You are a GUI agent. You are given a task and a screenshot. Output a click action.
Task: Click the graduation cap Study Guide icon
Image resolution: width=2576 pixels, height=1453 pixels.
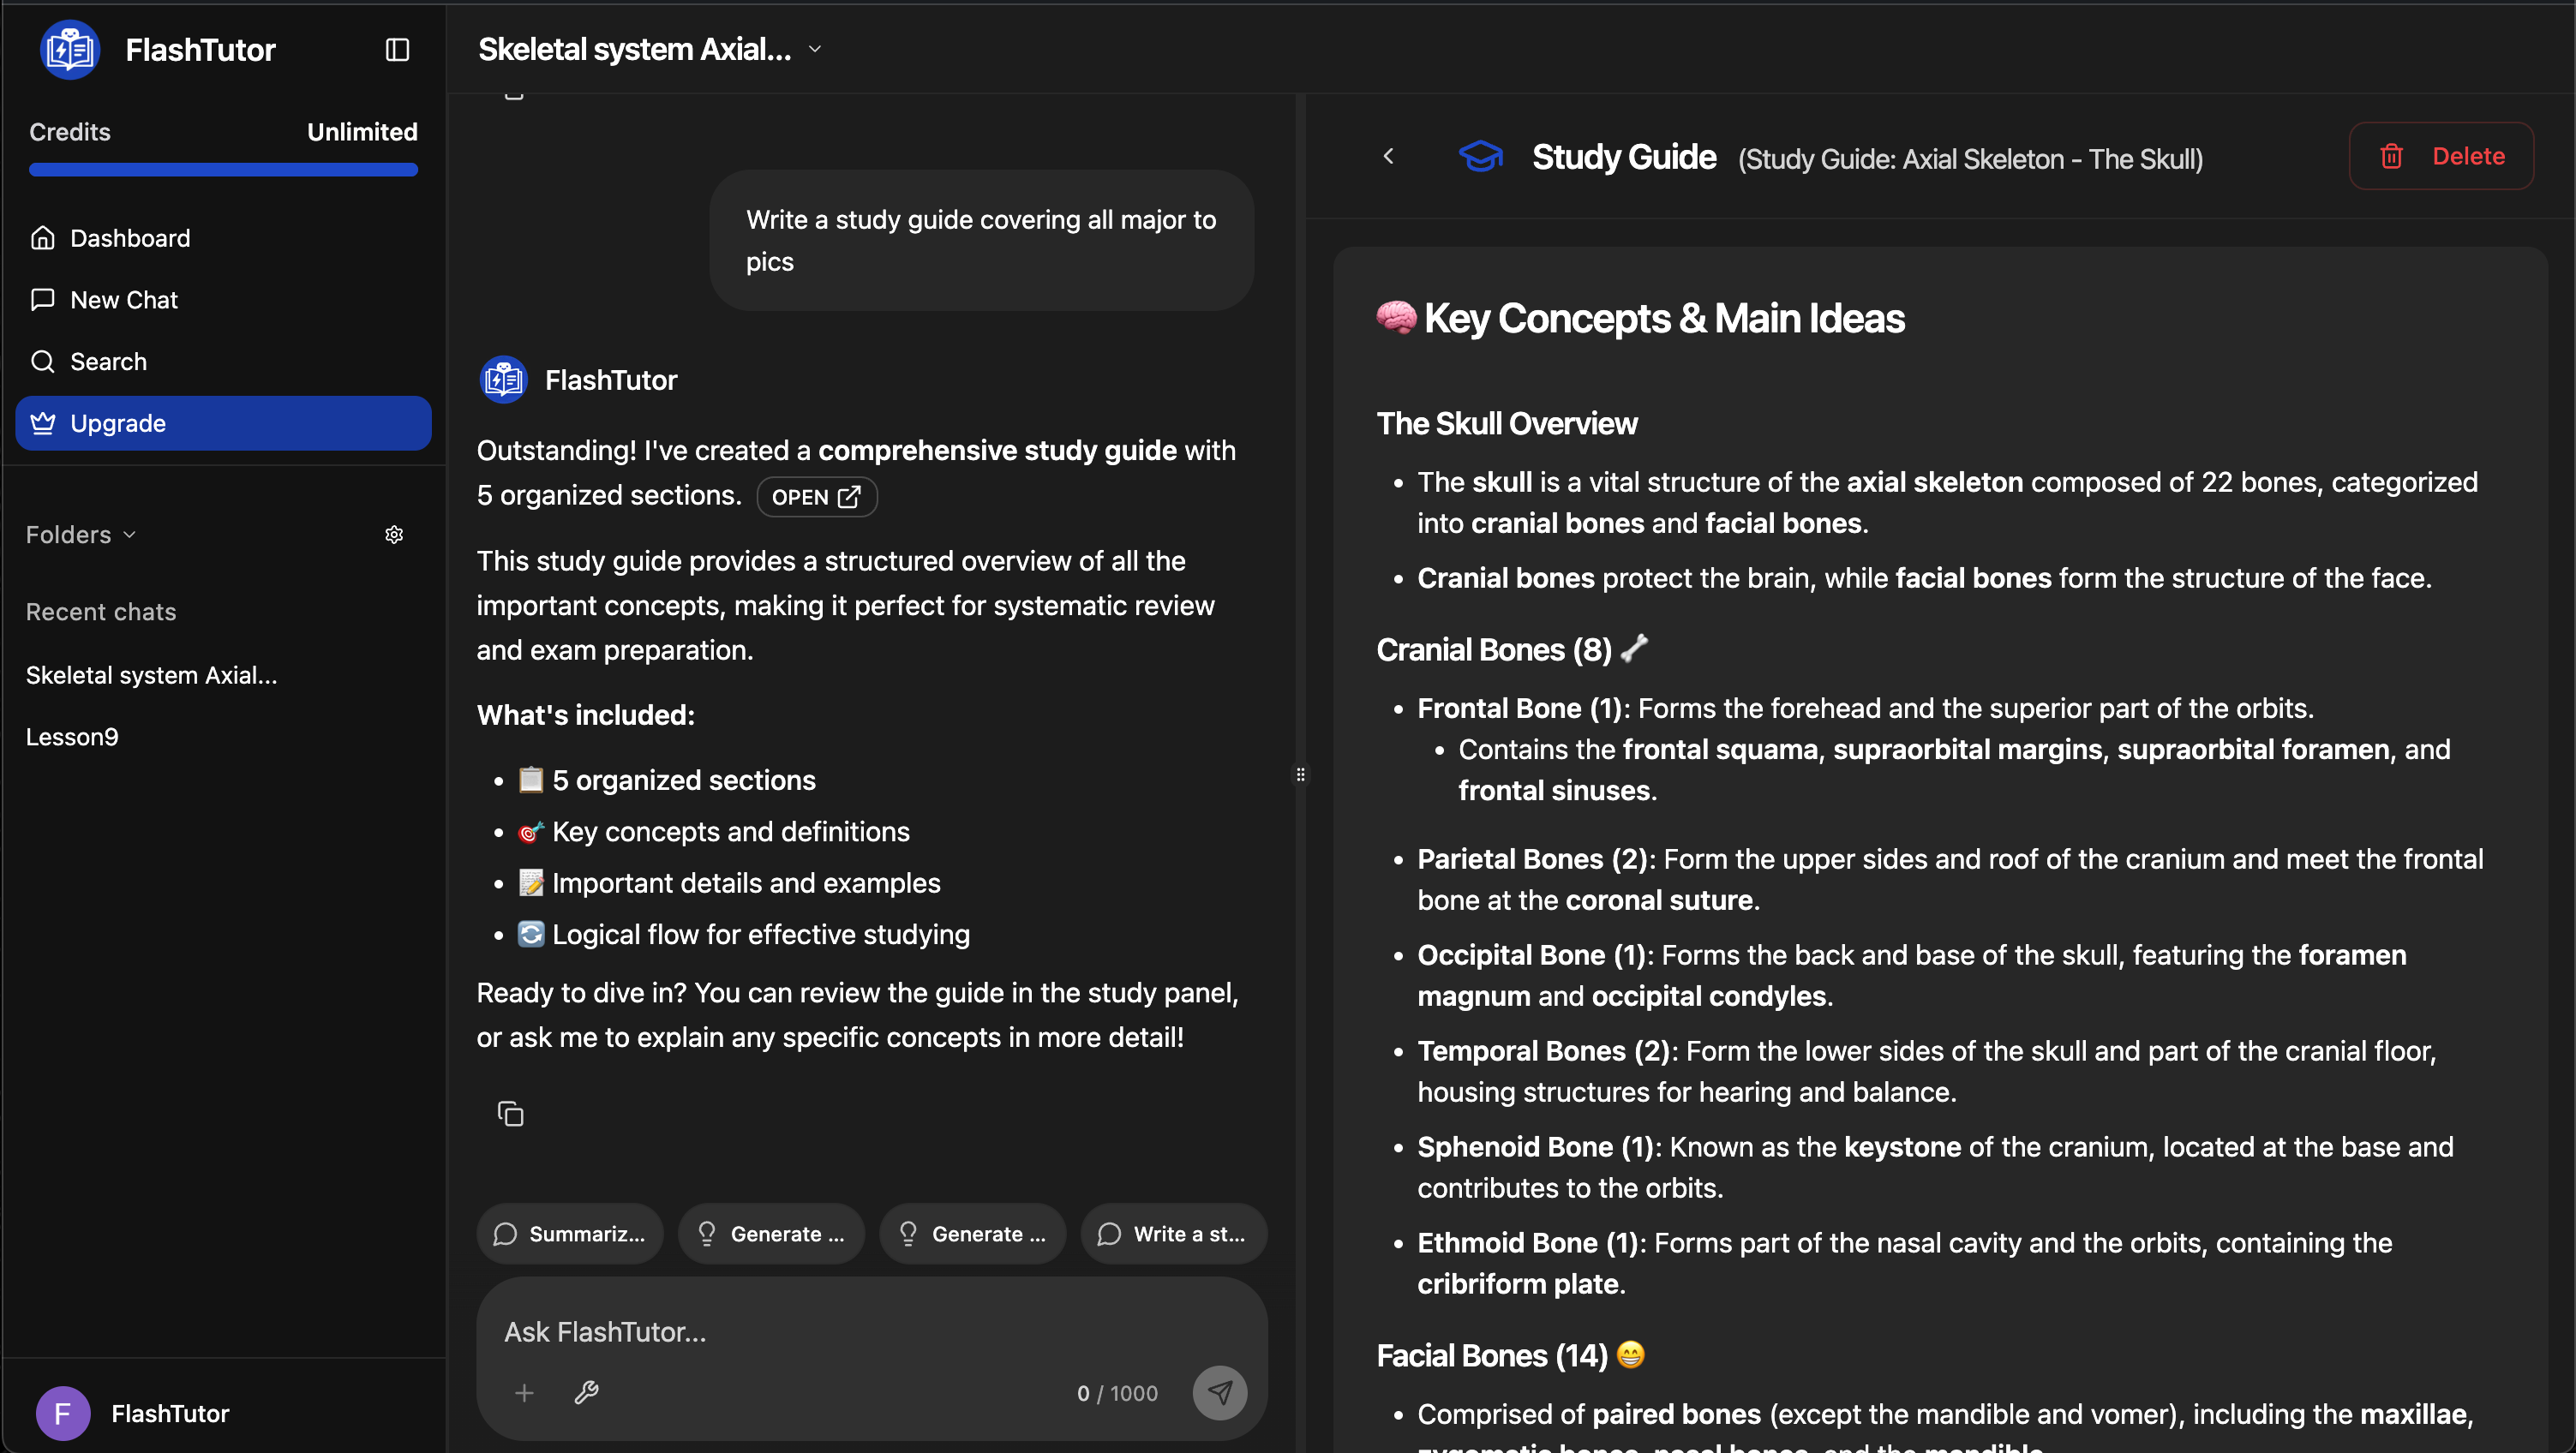coord(1480,156)
